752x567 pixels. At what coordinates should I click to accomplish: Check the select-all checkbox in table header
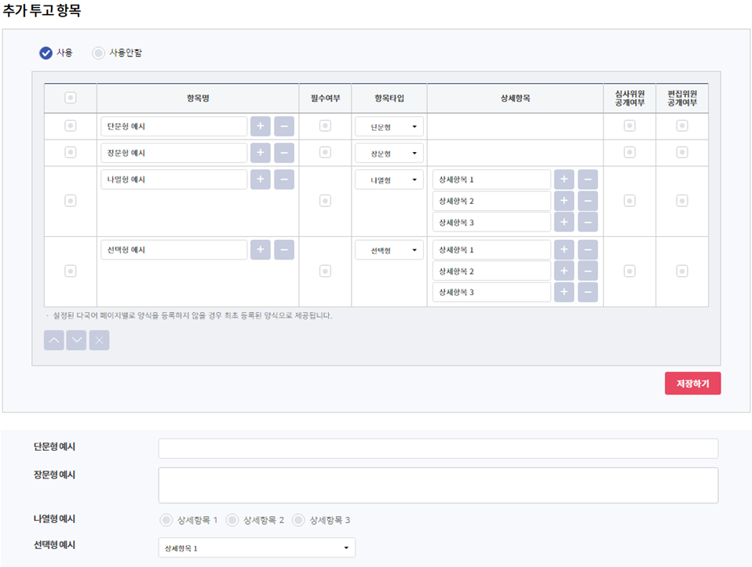(x=70, y=98)
